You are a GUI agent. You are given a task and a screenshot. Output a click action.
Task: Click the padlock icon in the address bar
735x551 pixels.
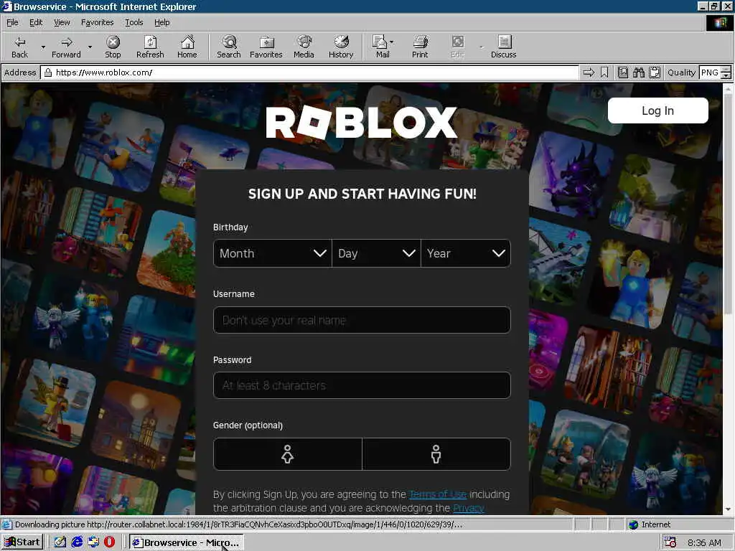point(48,72)
